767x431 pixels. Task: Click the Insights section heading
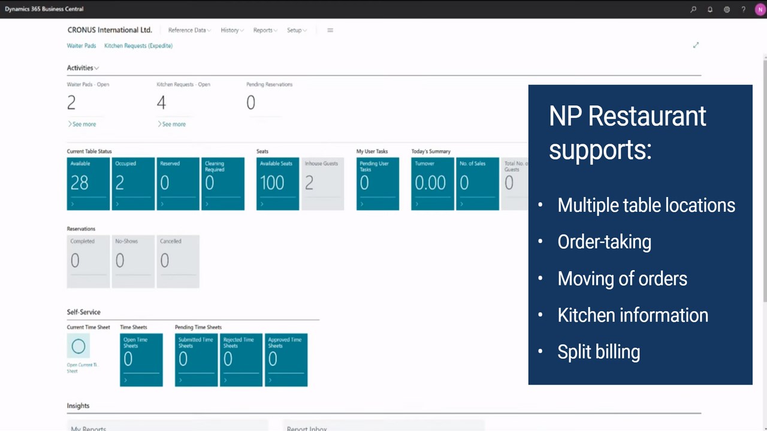pyautogui.click(x=78, y=406)
